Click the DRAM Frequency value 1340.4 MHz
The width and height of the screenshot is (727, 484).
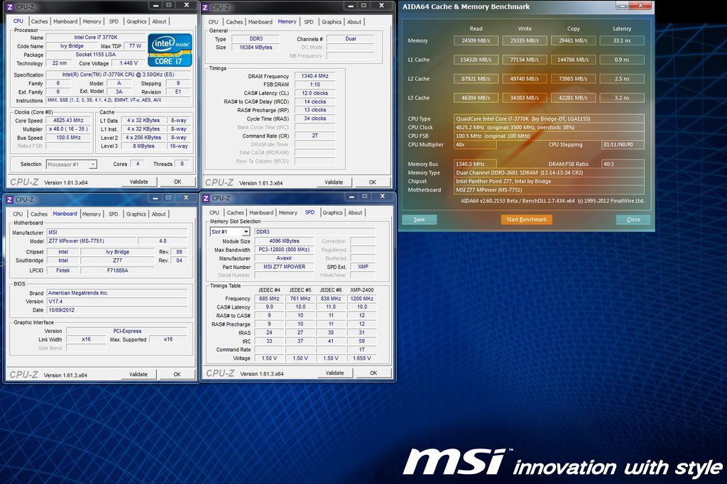pyautogui.click(x=315, y=76)
